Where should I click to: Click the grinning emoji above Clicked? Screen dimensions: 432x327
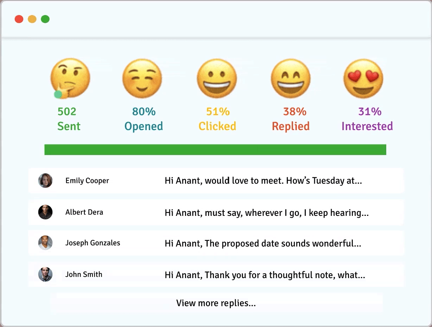point(217,78)
